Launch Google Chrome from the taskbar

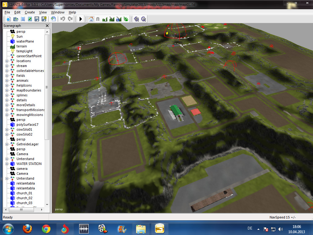46,229
